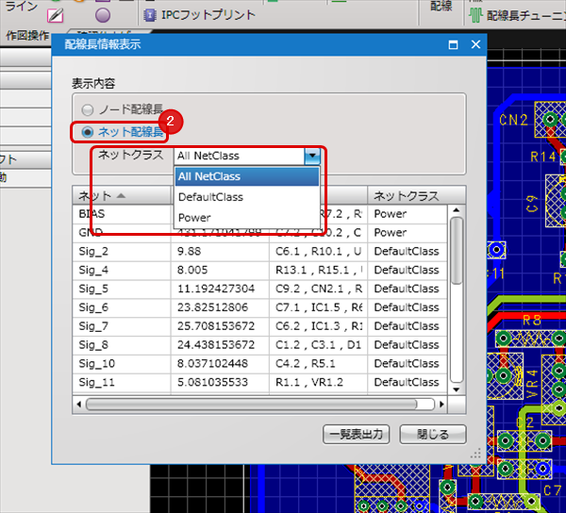566x513 pixels.
Task: Click the R1.1 , VR1.2 nodes cell
Action: point(319,383)
